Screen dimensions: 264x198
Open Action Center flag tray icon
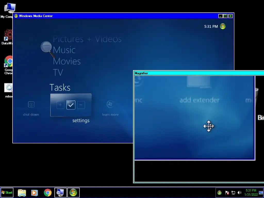click(227, 193)
